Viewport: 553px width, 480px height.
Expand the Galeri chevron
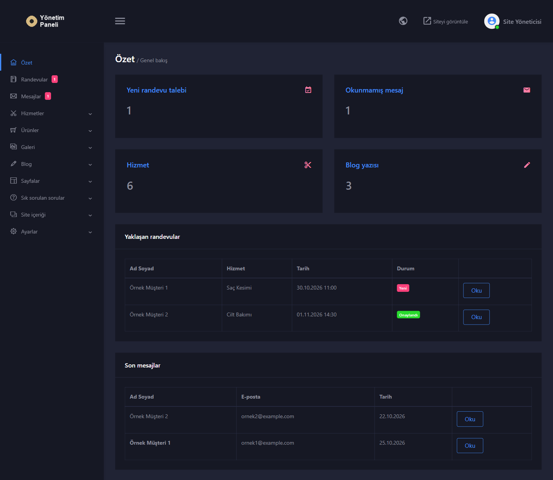click(90, 147)
